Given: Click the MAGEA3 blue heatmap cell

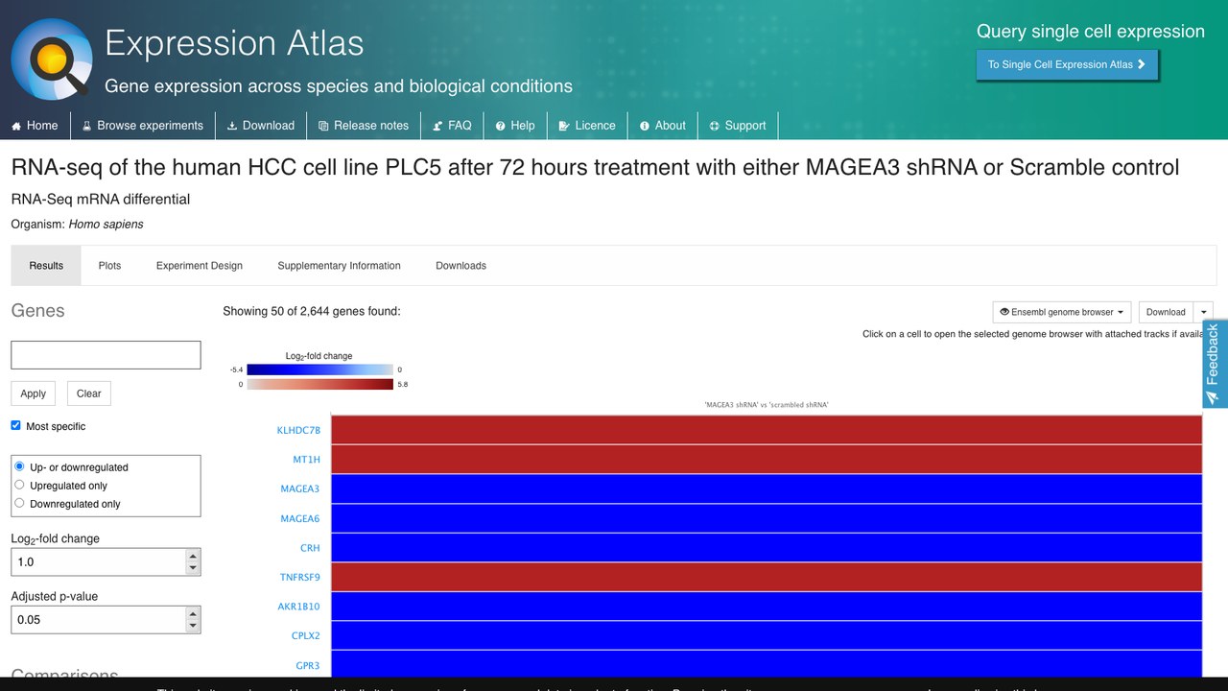Looking at the screenshot, I should coord(767,488).
